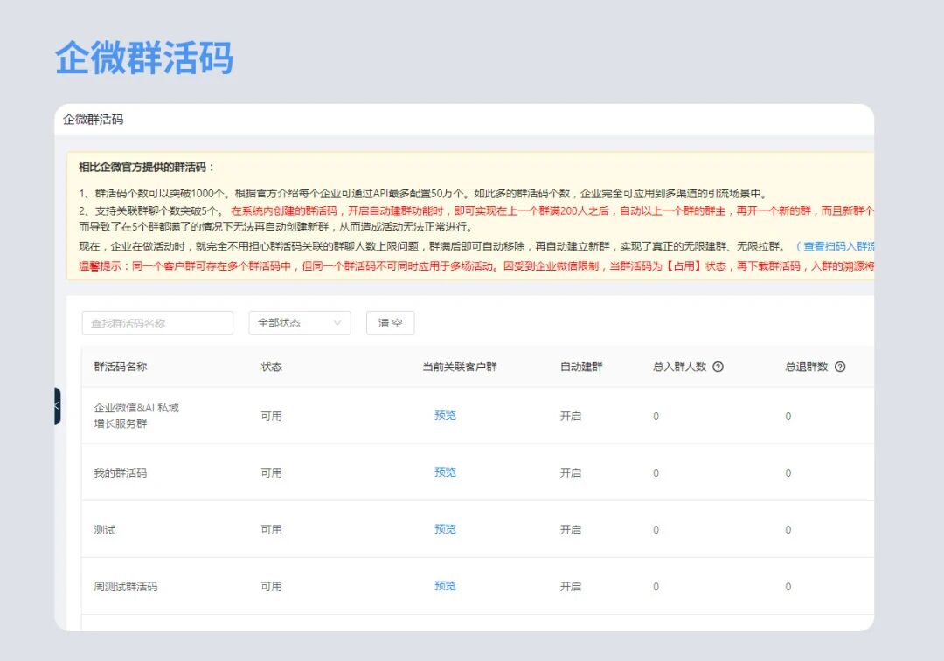Click 开启 auto-create status in 测试 row

click(x=571, y=530)
